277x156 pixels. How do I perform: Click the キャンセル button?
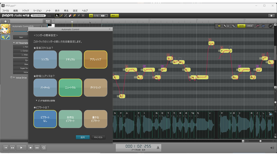[98, 137]
